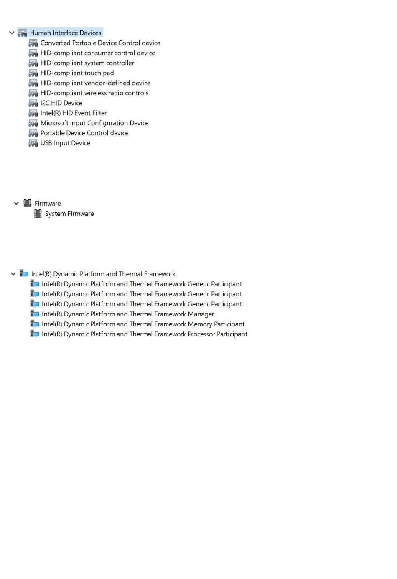Collapse Intel Dynamic Platform and Thermal Framework chevron
Viewport: 397px width, 579px height.
(13, 274)
